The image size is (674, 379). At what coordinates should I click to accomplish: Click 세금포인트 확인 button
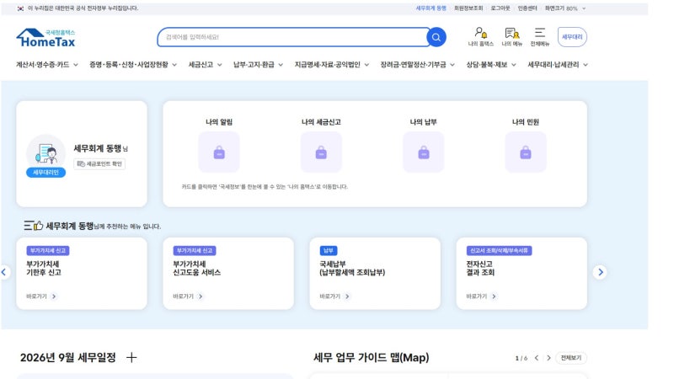[99, 163]
